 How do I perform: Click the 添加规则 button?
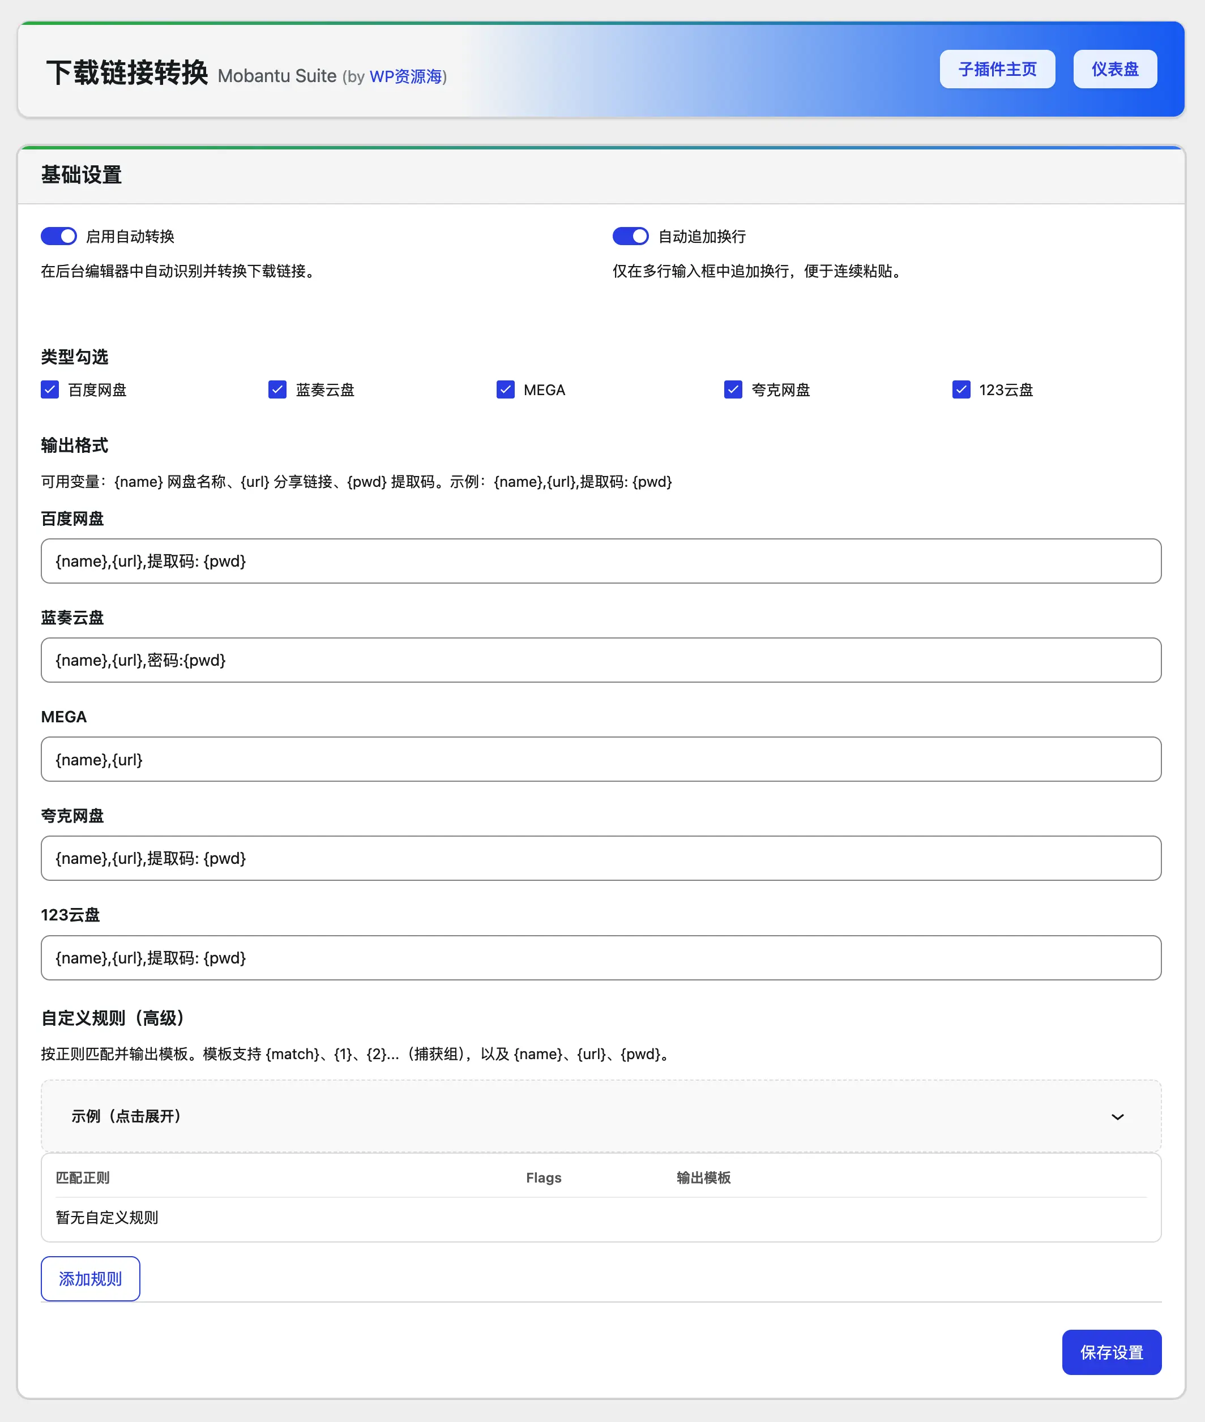coord(90,1279)
